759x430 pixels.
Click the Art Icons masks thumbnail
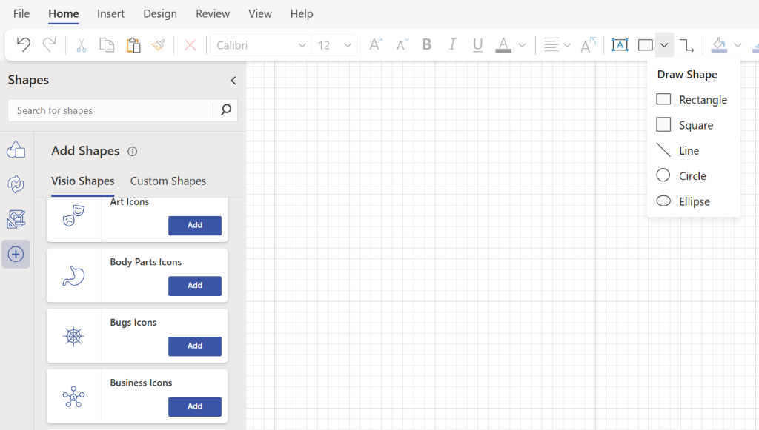pyautogui.click(x=73, y=215)
